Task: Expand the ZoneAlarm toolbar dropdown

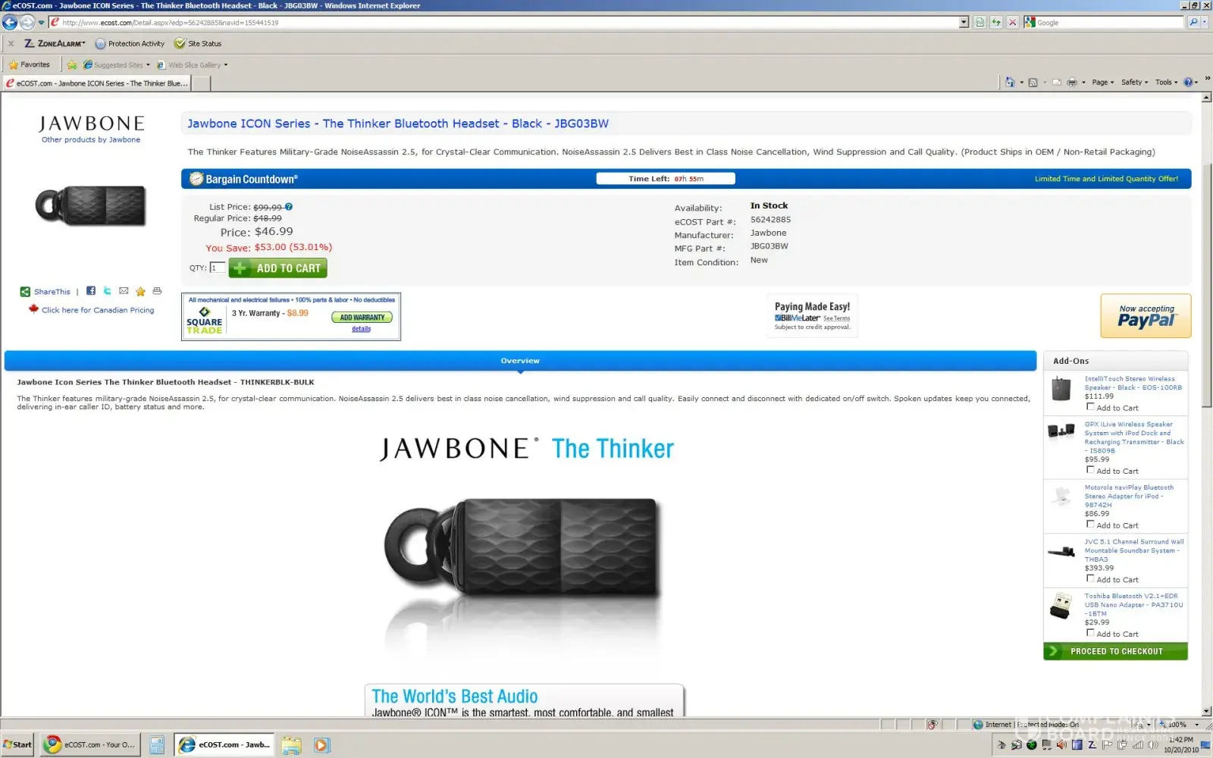Action: point(83,44)
